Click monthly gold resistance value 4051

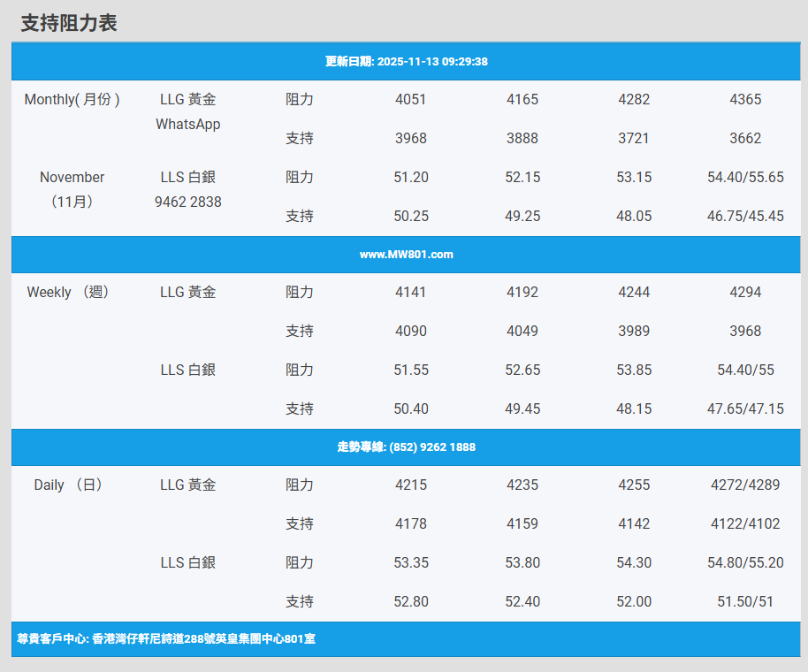pyautogui.click(x=410, y=100)
